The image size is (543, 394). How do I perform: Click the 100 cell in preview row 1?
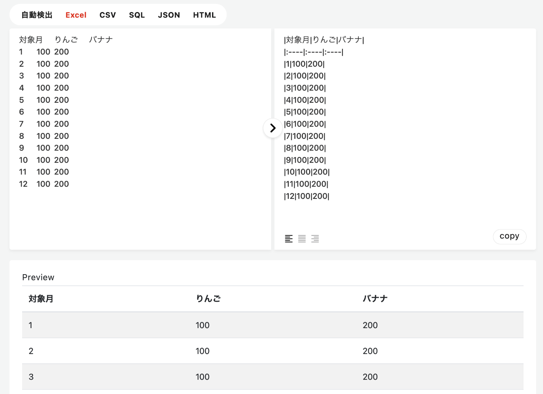202,325
